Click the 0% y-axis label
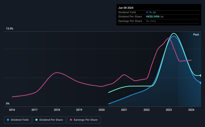 (x=8, y=103)
